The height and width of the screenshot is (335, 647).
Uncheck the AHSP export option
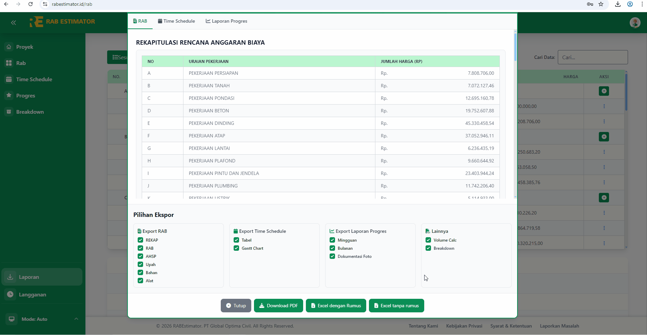point(140,256)
